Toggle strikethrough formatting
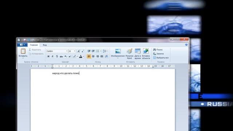This screenshot has height=131, width=233. coord(61,56)
